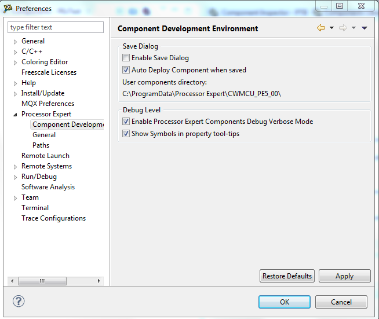Image resolution: width=379 pixels, height=319 pixels.
Task: Expand the Team tree node
Action: click(x=15, y=198)
